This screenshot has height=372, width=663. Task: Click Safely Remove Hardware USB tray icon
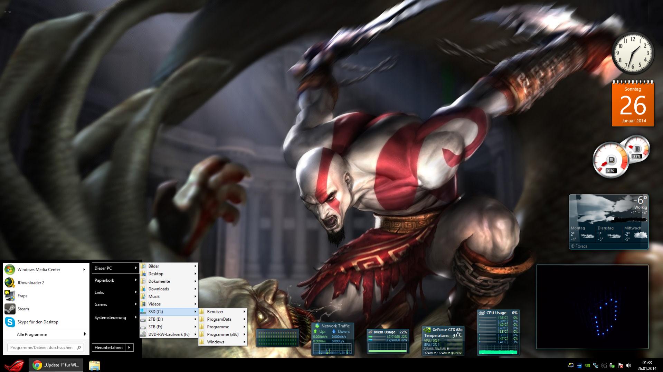tap(612, 365)
